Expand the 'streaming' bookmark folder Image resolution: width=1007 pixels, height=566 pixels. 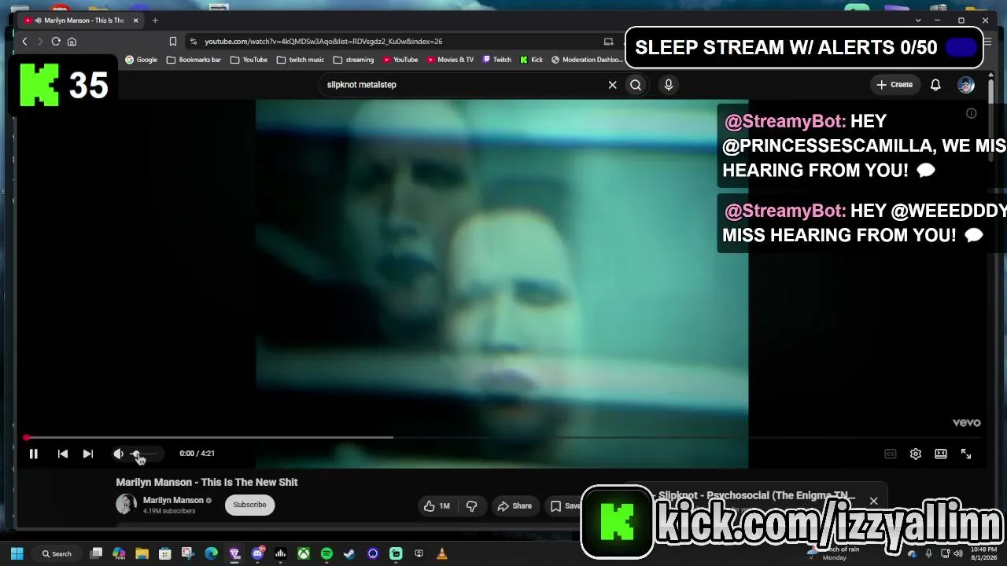pyautogui.click(x=353, y=60)
